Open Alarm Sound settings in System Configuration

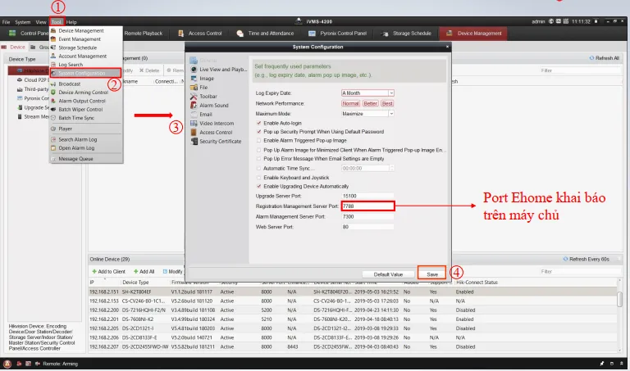pos(212,105)
